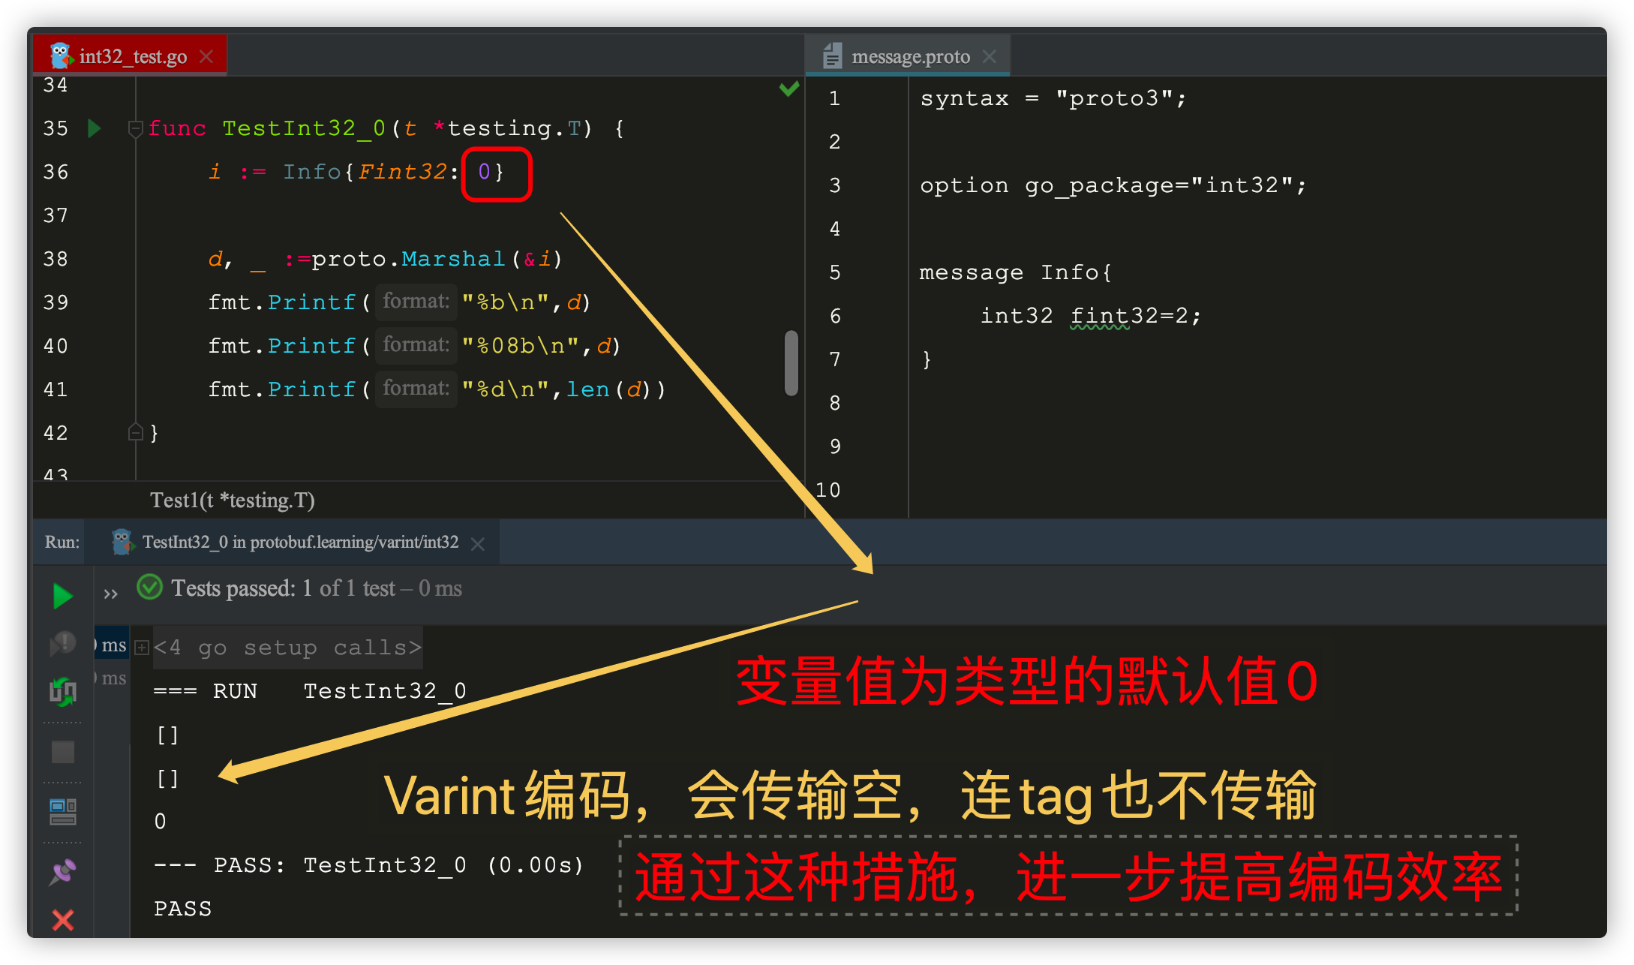Switch to message.proto tab
1634x965 pixels.
point(910,57)
